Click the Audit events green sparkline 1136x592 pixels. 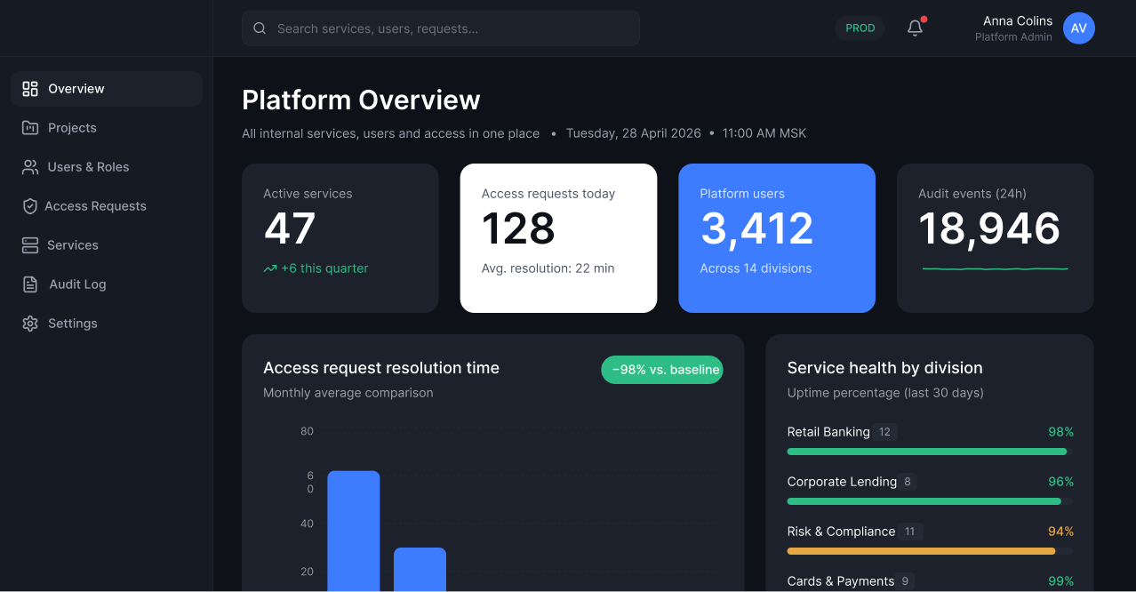click(996, 268)
